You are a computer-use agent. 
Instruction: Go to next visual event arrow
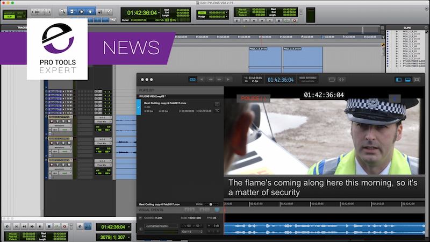(x=192, y=210)
